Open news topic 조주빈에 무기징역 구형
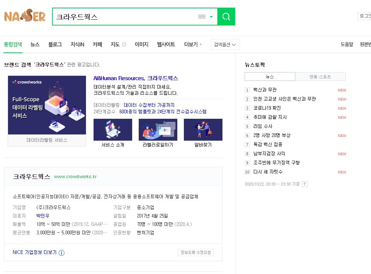Screen dimensions: 371x274 coord(277,163)
